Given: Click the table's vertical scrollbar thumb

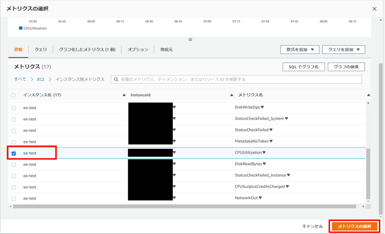Looking at the screenshot, I should (x=368, y=174).
